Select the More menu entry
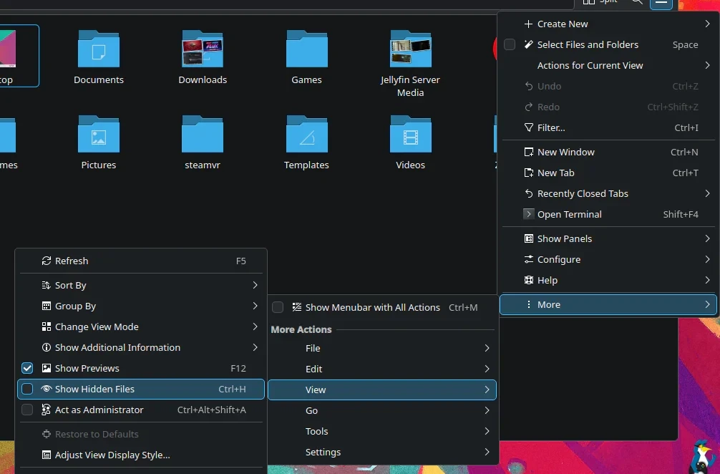 (608, 304)
